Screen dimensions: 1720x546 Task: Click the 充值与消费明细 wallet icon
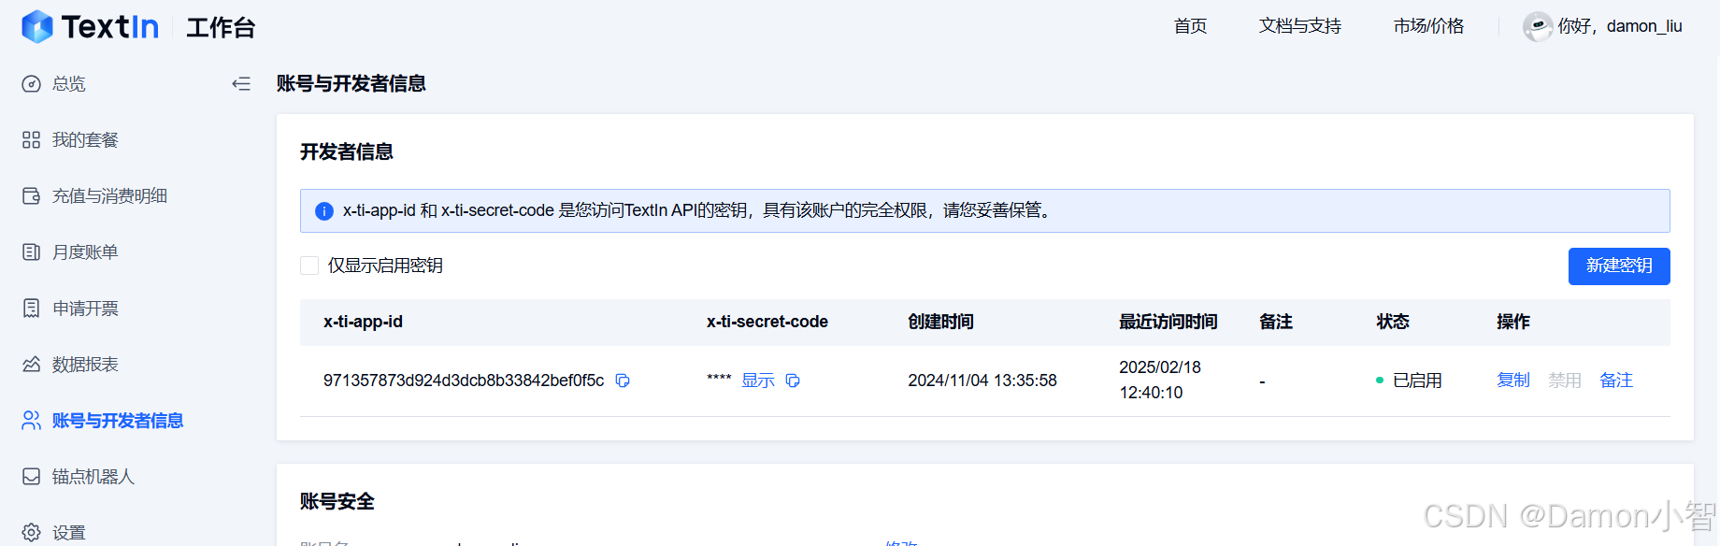[32, 196]
